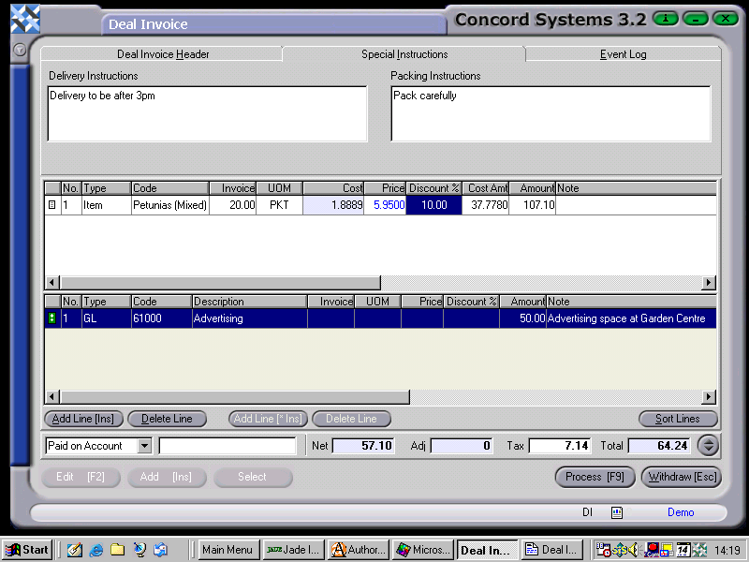Image resolution: width=749 pixels, height=562 pixels.
Task: Expand the Petunias item row using its square marker
Action: pos(52,204)
